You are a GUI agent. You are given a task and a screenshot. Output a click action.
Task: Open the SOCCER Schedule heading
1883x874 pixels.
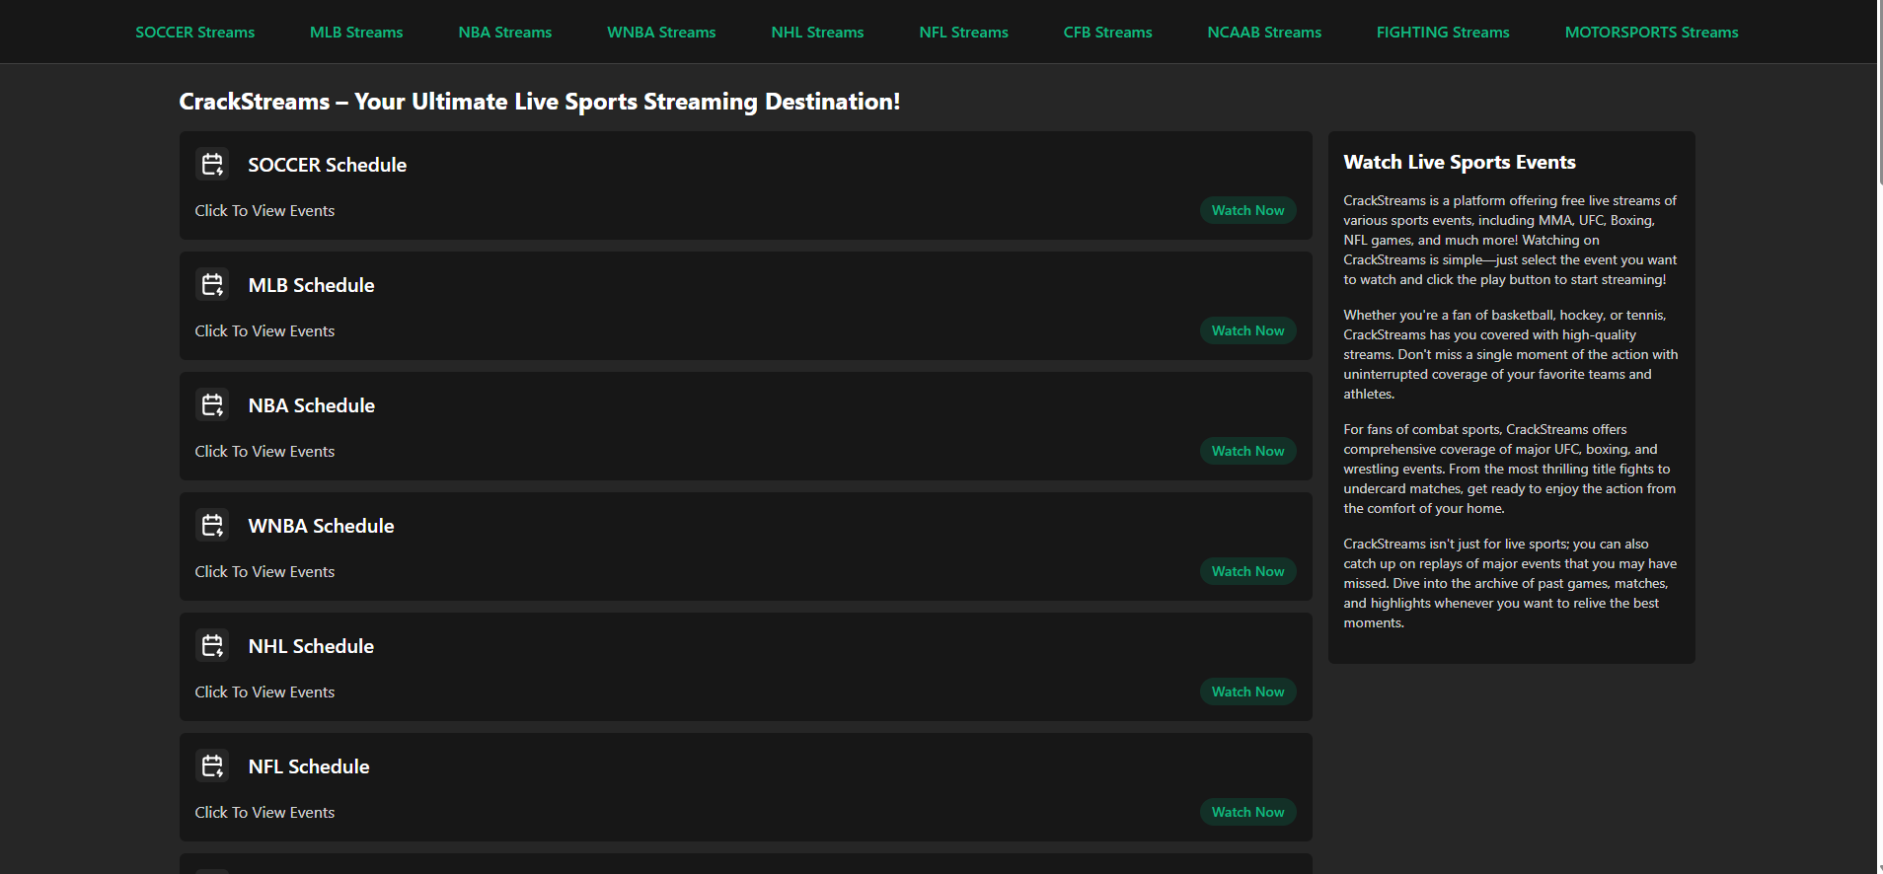pos(327,165)
